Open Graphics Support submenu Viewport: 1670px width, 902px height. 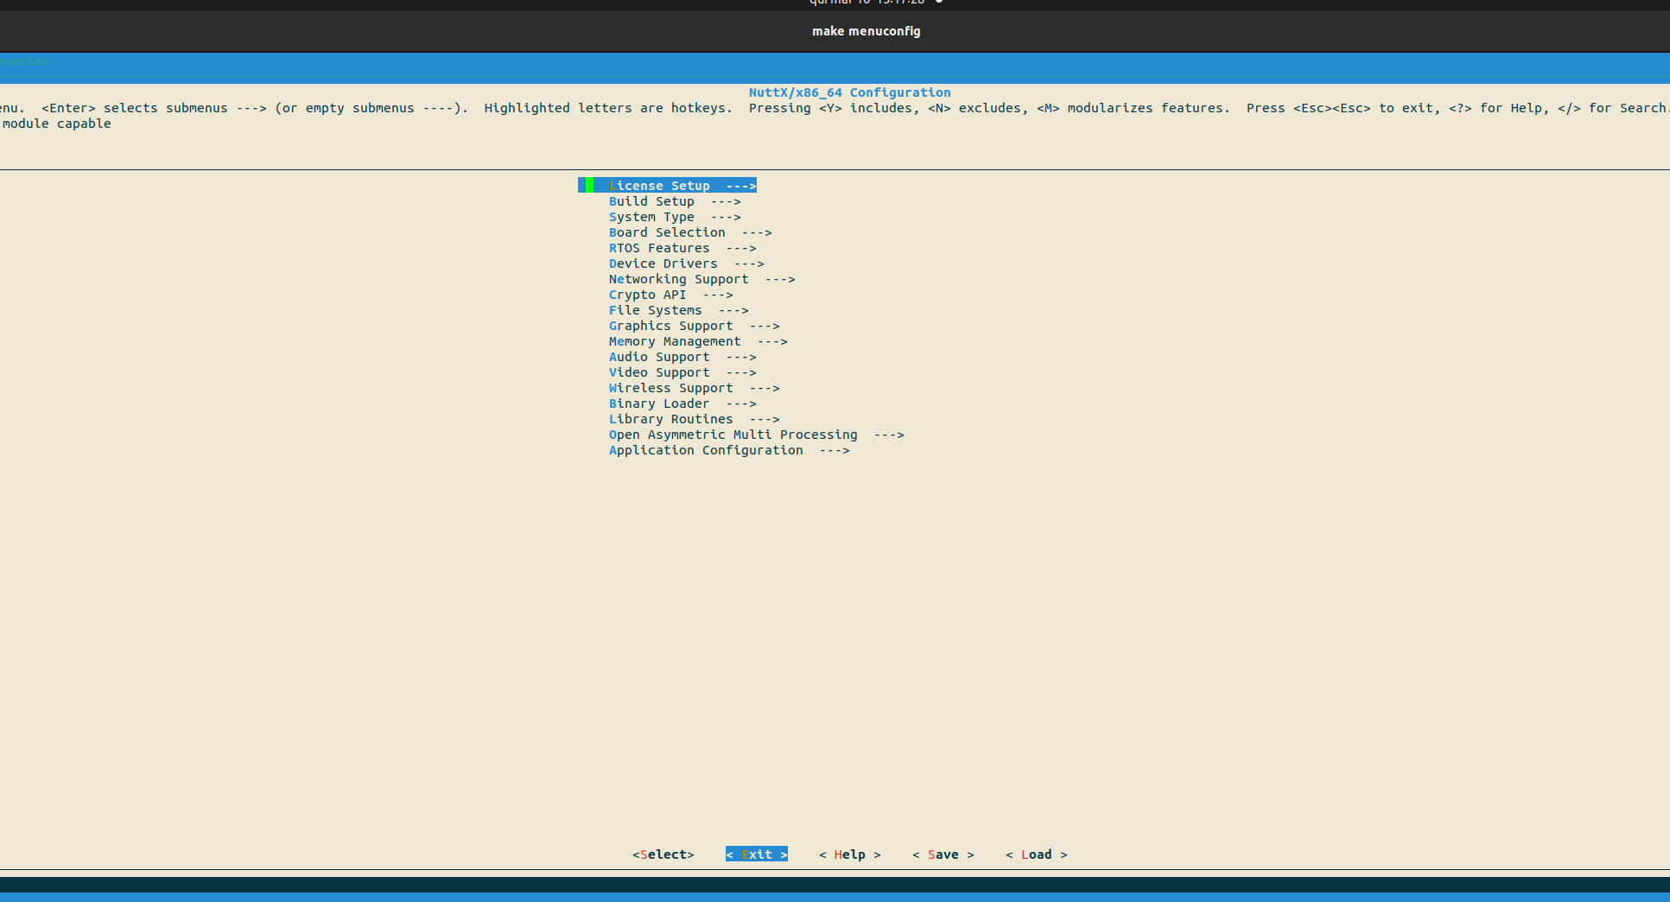670,326
